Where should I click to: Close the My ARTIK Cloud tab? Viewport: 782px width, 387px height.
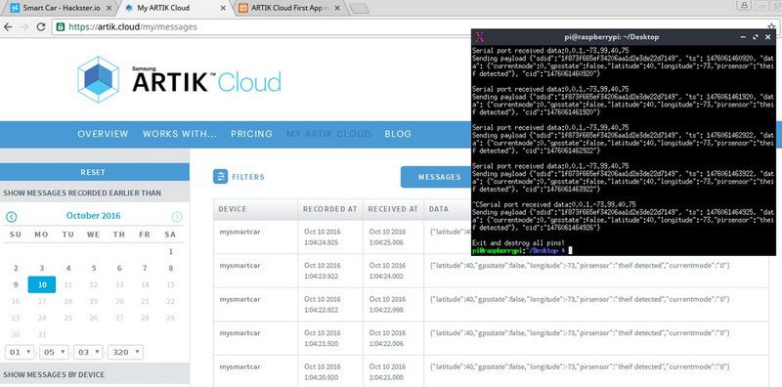(x=223, y=9)
